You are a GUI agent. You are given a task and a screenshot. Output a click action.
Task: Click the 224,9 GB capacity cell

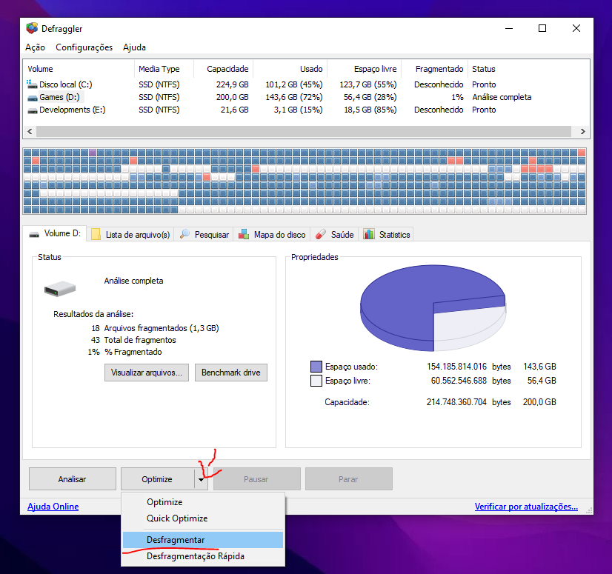point(232,84)
